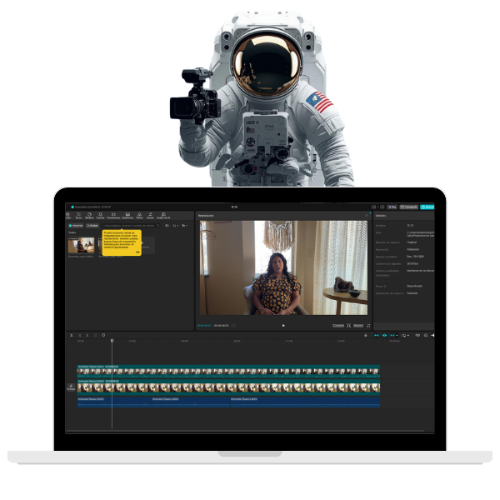Select the third audio clip on timeline

(x=305, y=402)
